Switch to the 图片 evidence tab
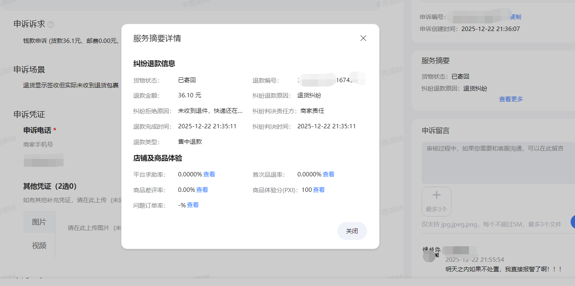575x286 pixels. point(39,222)
